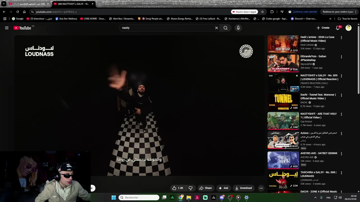Open 'NASTYSH!!T - ARE THAT HOLY ?' title
This screenshot has height=202, width=360.
[x=318, y=116]
